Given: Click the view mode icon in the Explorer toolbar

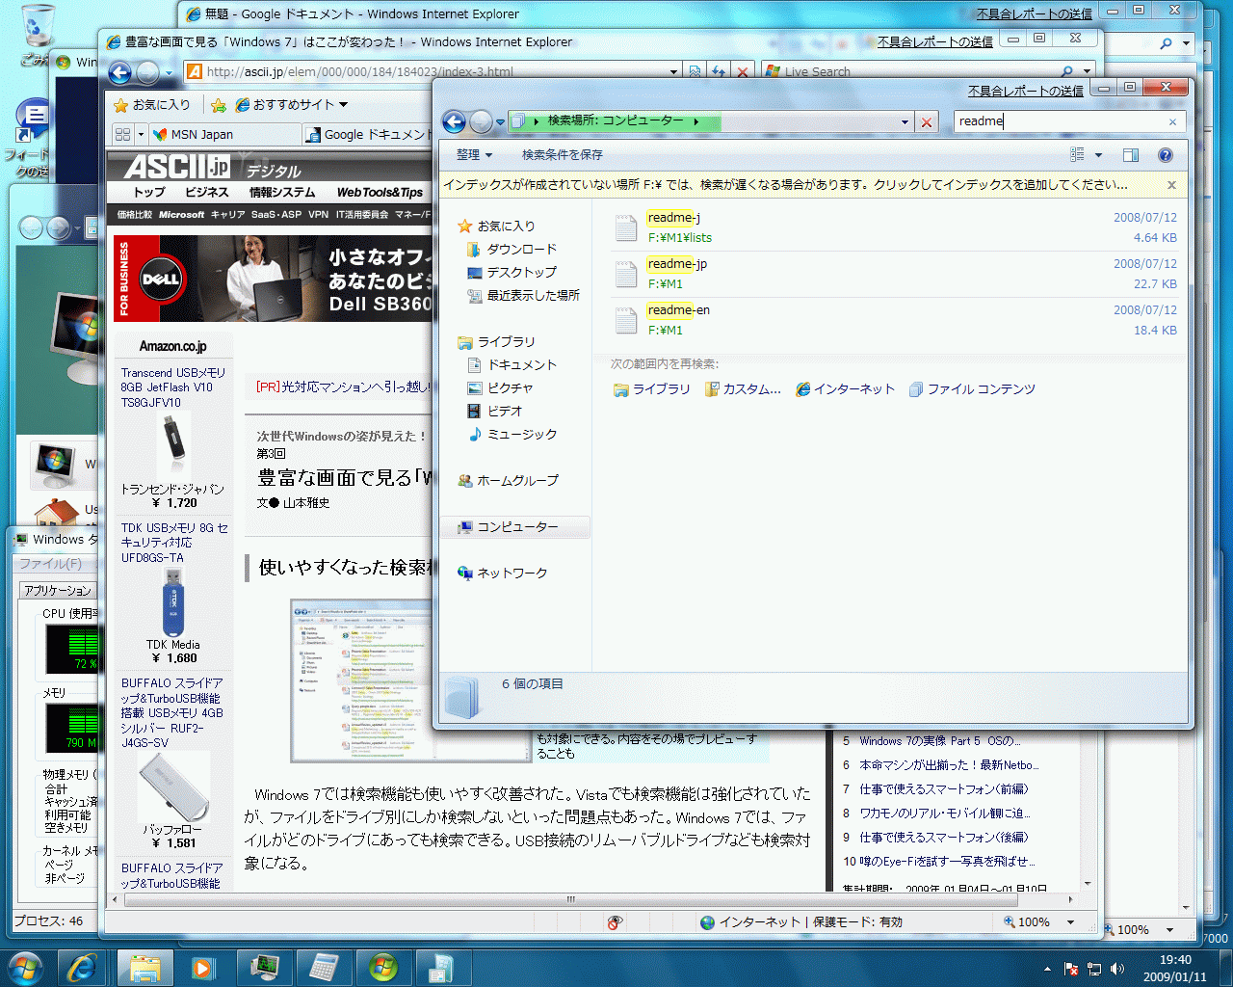Looking at the screenshot, I should (x=1077, y=155).
